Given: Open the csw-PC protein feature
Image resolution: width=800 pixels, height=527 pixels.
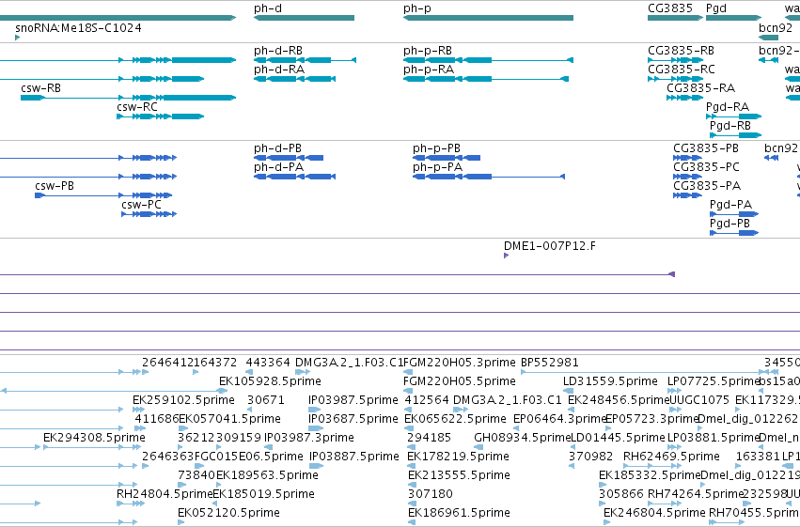Looking at the screenshot, I should tap(149, 214).
